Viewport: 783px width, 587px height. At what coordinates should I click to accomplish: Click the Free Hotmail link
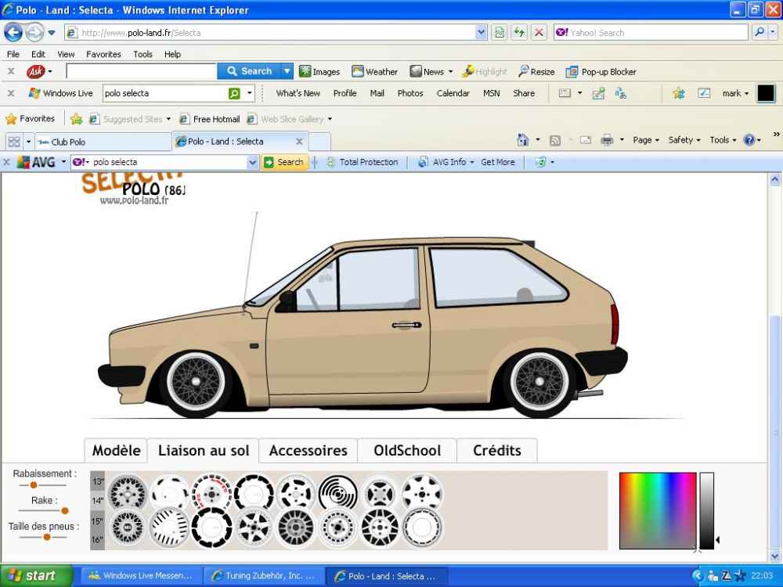210,119
